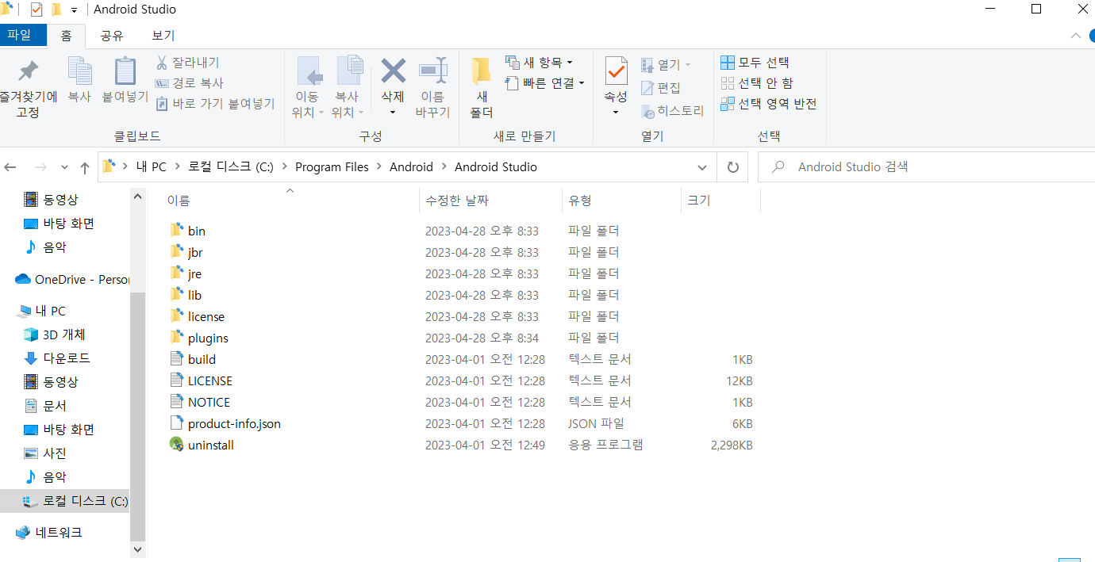Screen dimensions: 1095x562
Task: Open the 빠른 연결 dropdown
Action: [544, 83]
